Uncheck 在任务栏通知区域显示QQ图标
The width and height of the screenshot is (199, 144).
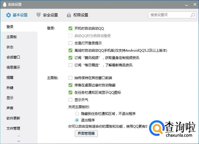coord(70,92)
